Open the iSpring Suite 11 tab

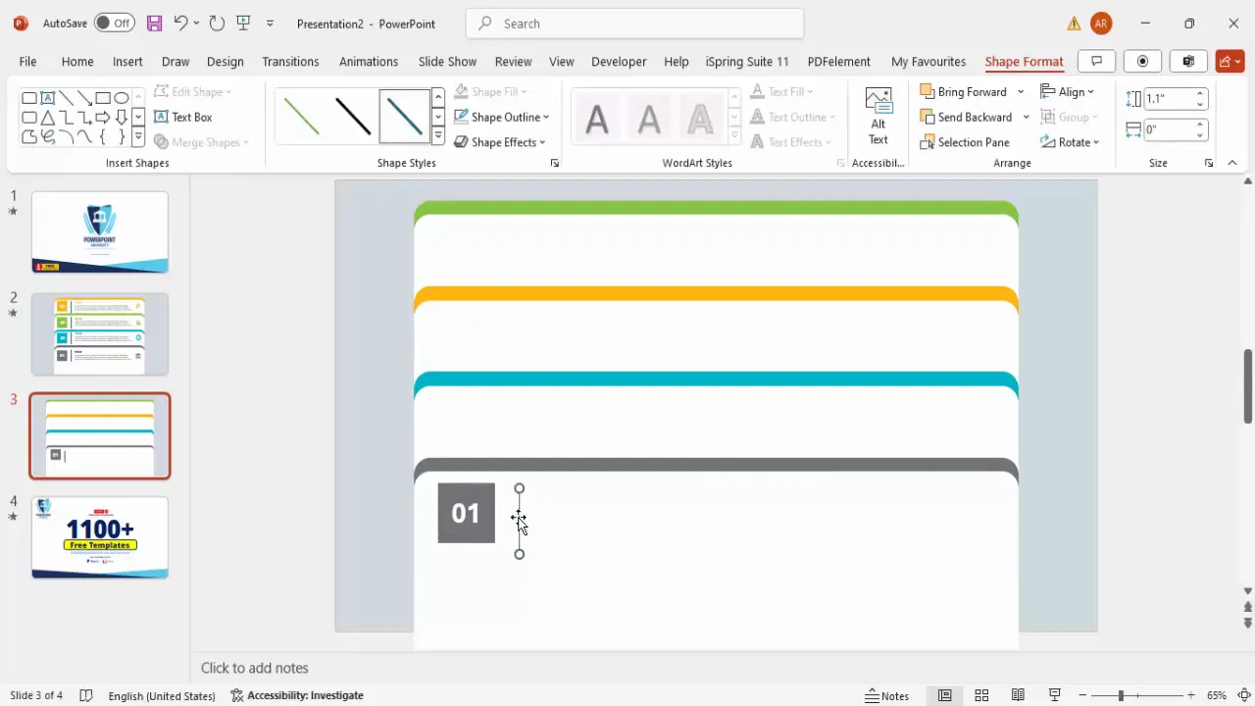coord(747,61)
